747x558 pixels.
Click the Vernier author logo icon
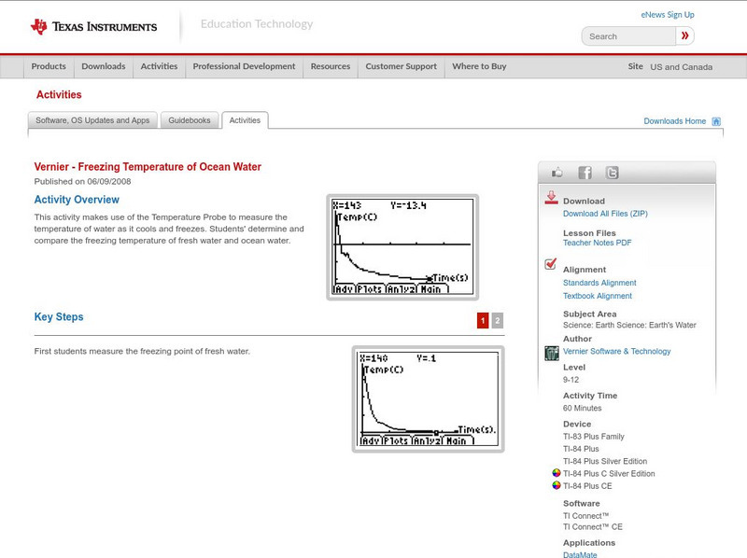552,353
